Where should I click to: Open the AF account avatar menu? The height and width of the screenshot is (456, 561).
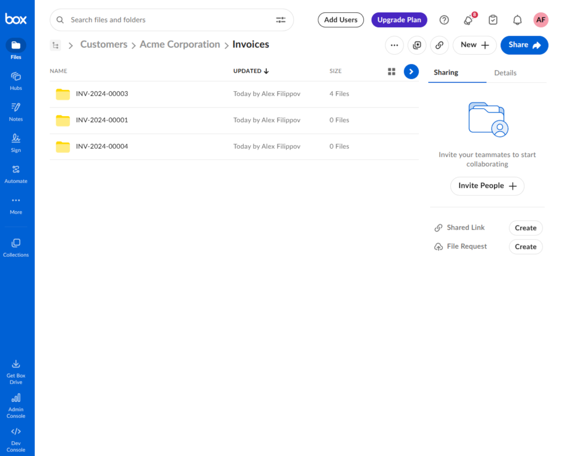point(541,20)
